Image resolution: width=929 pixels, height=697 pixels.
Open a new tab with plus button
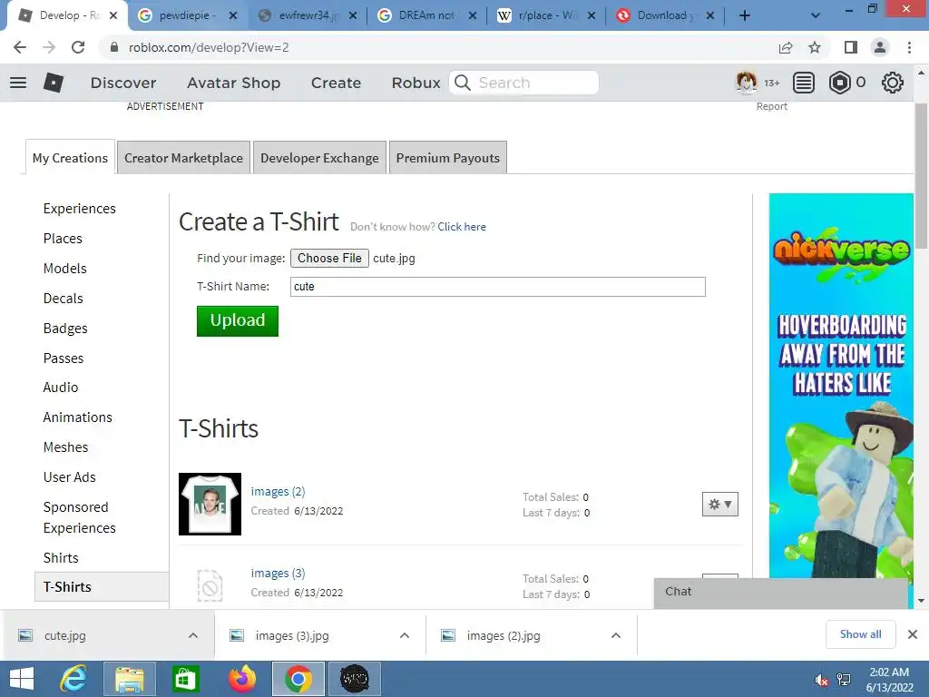click(745, 16)
